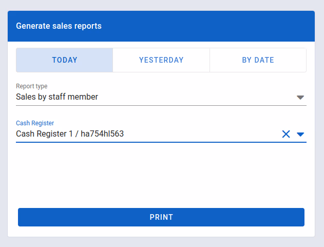Choose the BY DATE tab
Screen dimensions: 324x247
258,60
